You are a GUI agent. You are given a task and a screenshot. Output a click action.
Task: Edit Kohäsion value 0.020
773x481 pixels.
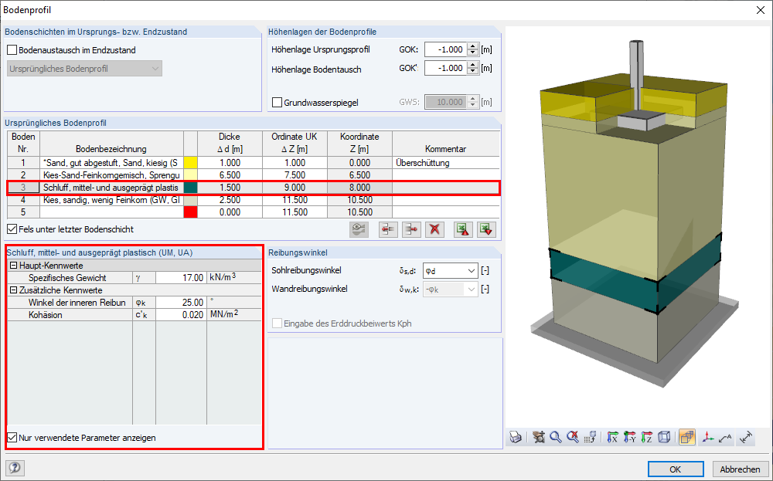tap(180, 314)
